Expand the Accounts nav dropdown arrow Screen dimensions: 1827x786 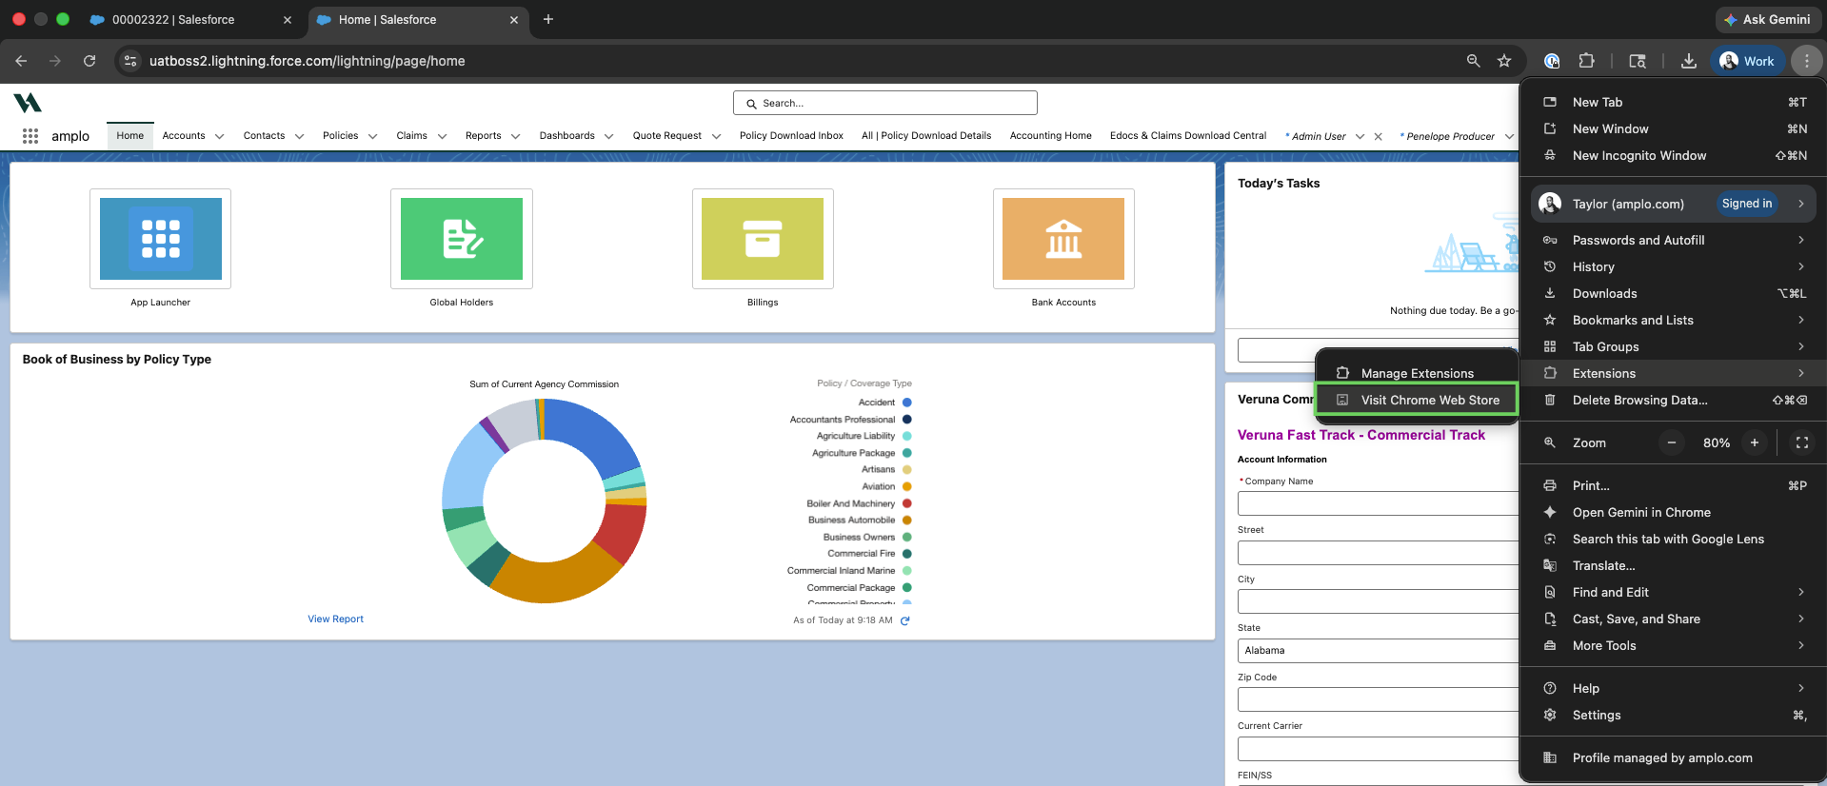(220, 136)
